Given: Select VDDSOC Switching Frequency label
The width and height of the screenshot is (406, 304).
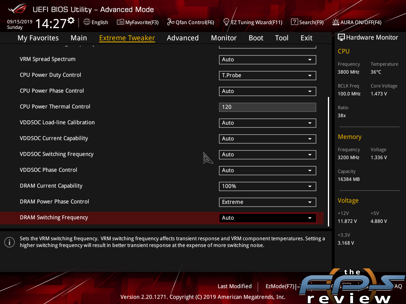Looking at the screenshot, I should [57, 154].
